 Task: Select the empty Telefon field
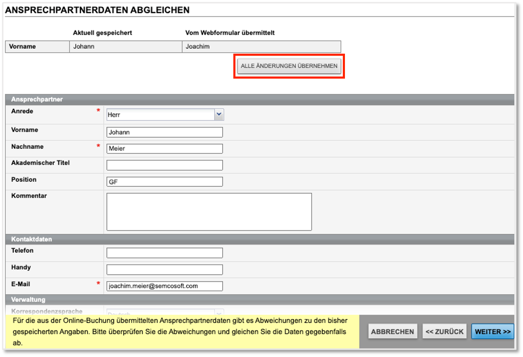click(164, 253)
